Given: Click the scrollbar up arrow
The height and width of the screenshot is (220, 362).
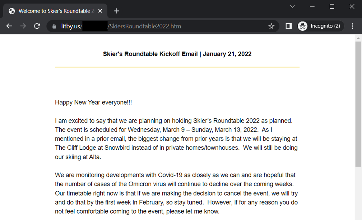Looking at the screenshot, I should [x=358, y=38].
